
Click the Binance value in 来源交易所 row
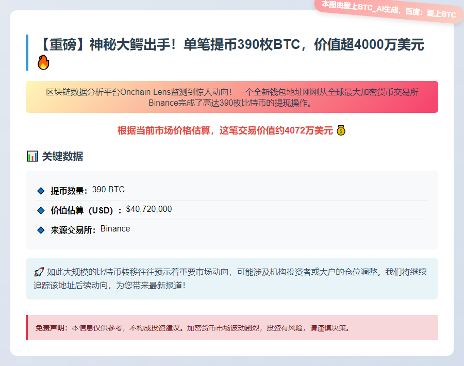pos(115,229)
